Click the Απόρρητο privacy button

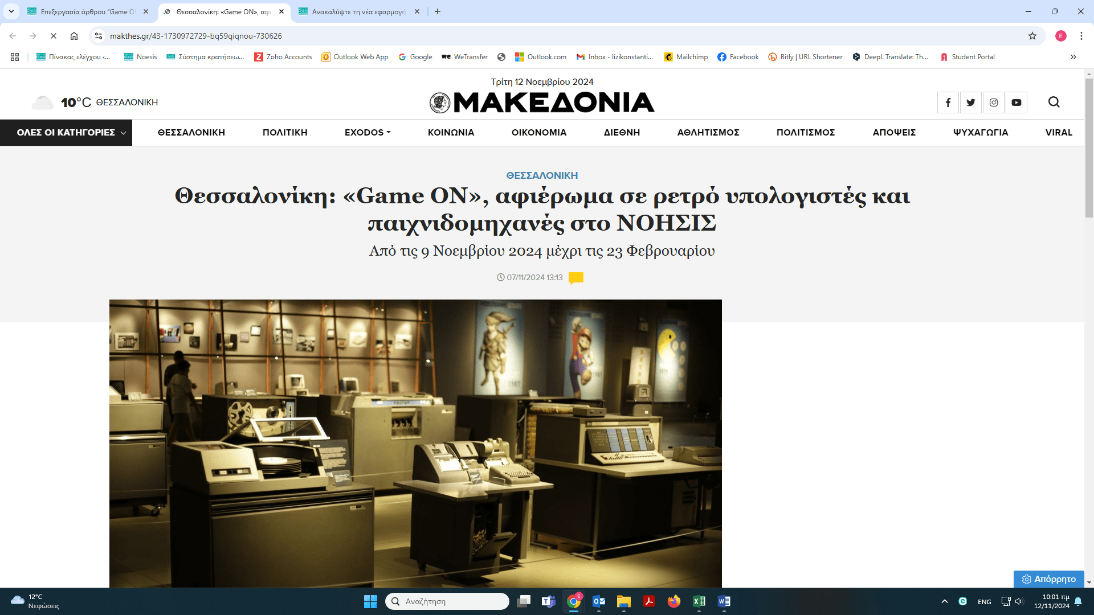coord(1049,579)
